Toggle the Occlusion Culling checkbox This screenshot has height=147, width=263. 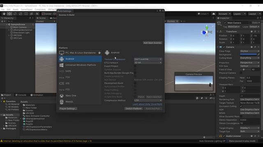coord(241,106)
